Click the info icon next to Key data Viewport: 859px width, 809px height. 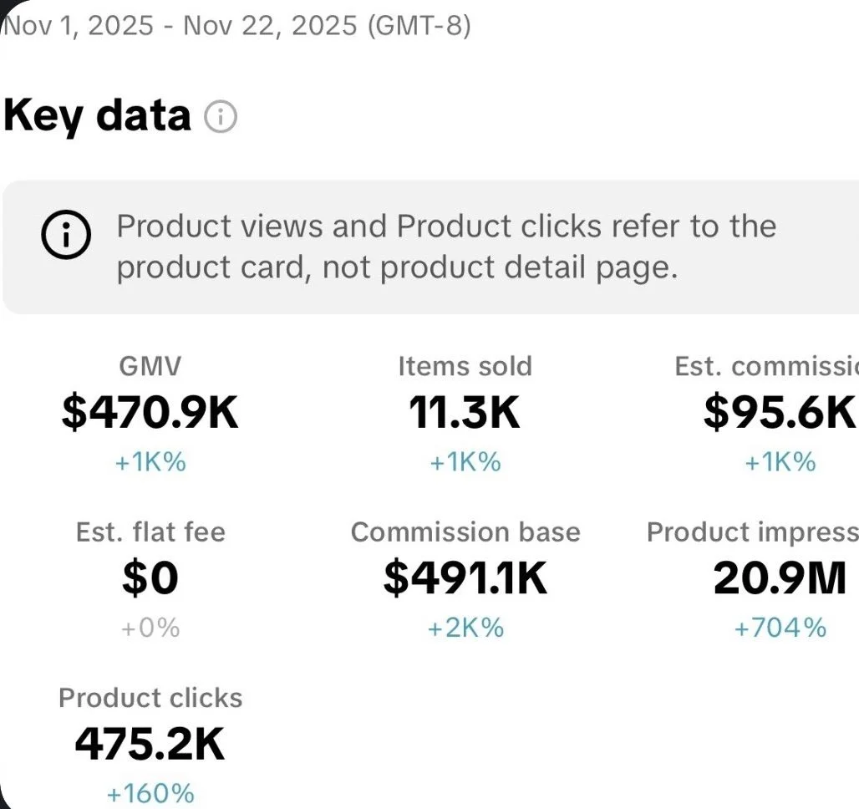tap(221, 117)
